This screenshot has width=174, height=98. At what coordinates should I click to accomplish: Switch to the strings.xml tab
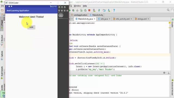142,19
